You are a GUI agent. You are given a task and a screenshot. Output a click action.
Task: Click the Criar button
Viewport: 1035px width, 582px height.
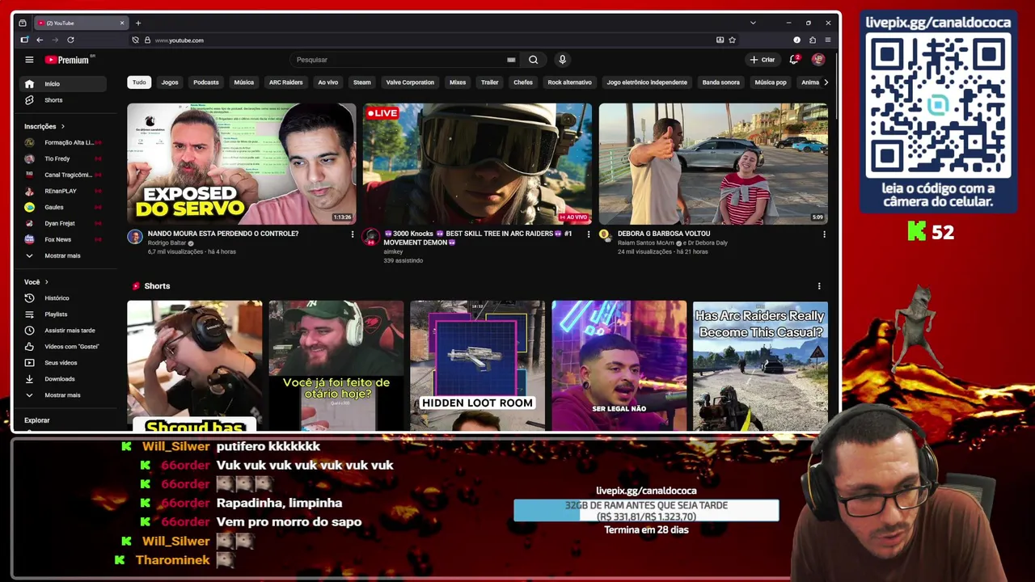pos(762,60)
